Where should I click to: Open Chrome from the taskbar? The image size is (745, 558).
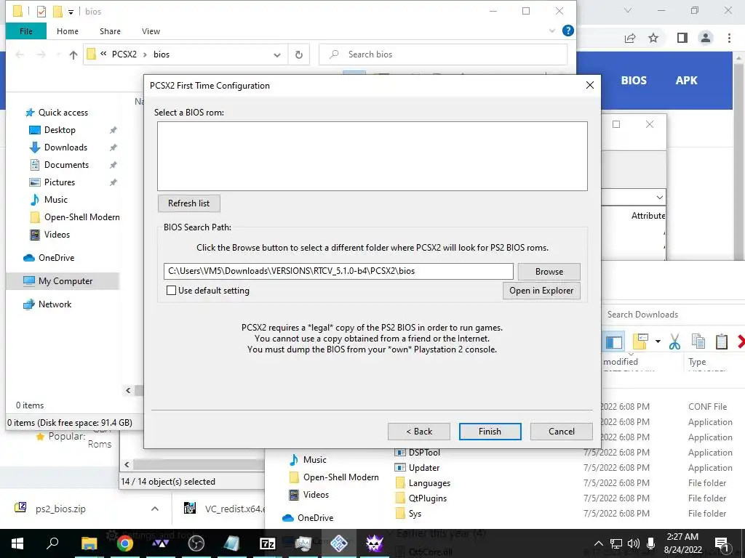[125, 543]
